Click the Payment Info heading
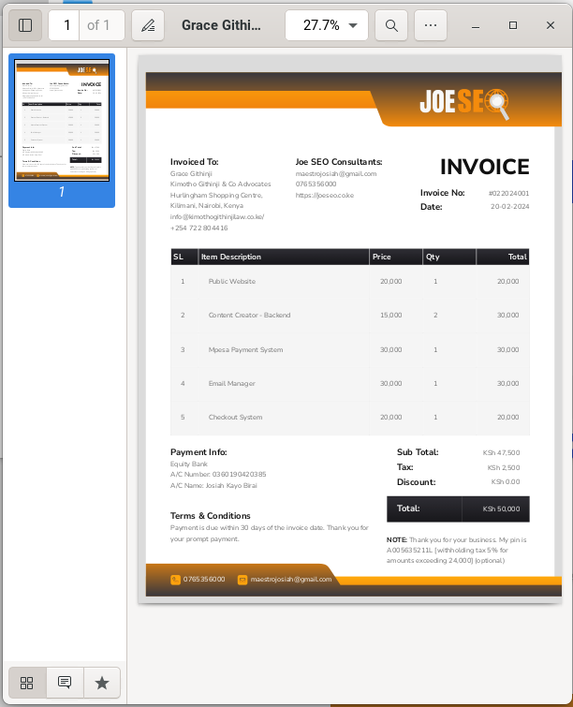573x707 pixels. pos(198,452)
